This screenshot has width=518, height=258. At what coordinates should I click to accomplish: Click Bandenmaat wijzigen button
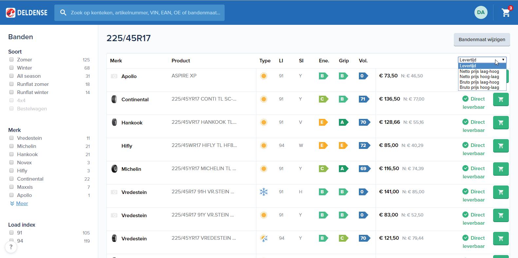pos(482,40)
